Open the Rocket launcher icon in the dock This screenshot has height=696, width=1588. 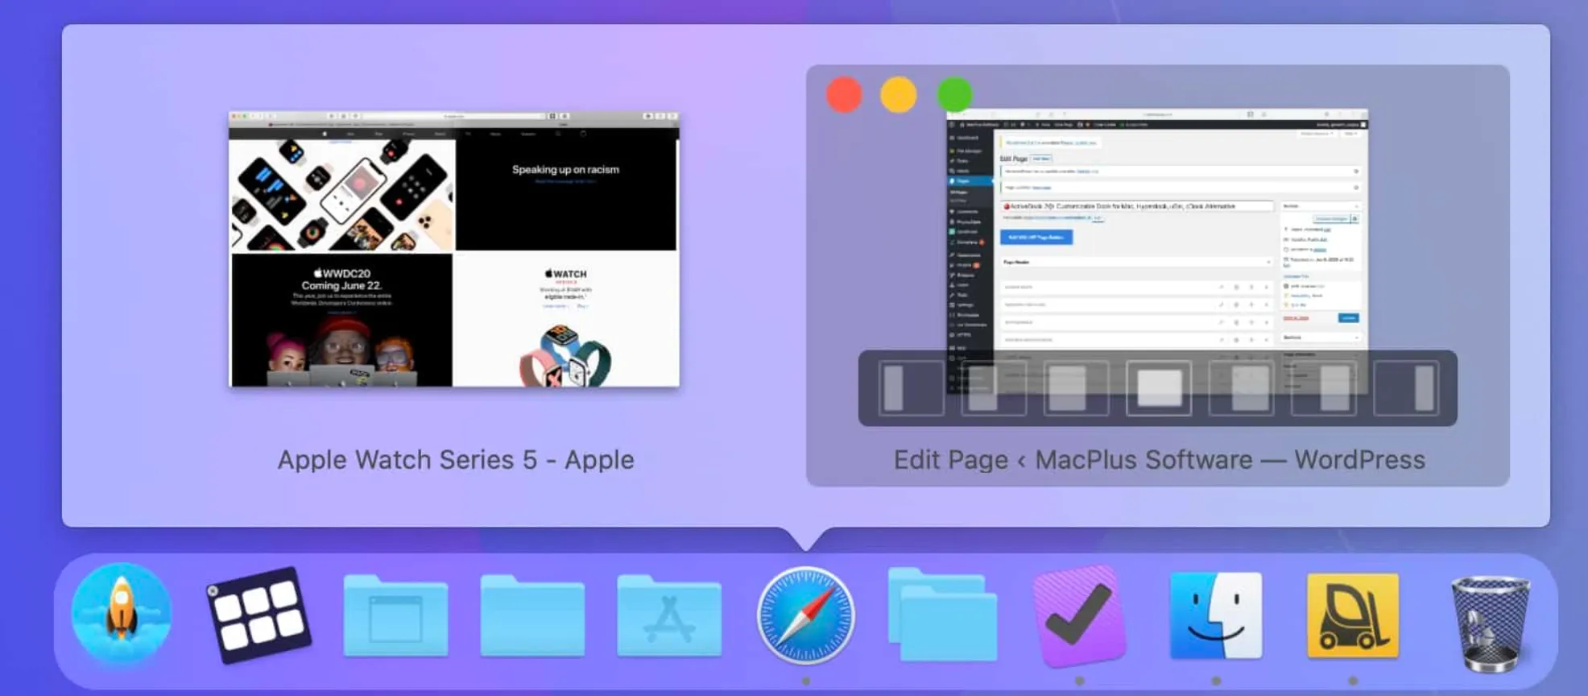[122, 615]
